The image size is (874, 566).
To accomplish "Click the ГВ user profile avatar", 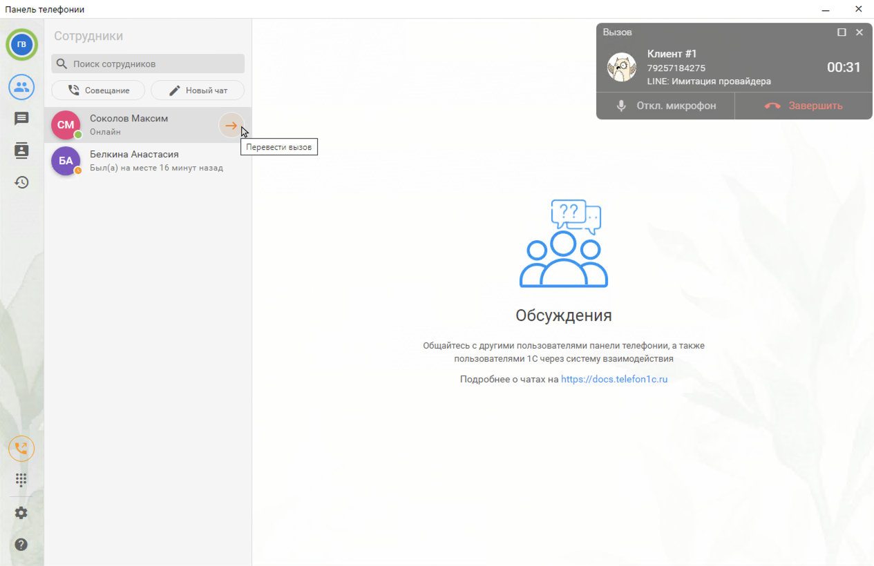I will tap(21, 45).
